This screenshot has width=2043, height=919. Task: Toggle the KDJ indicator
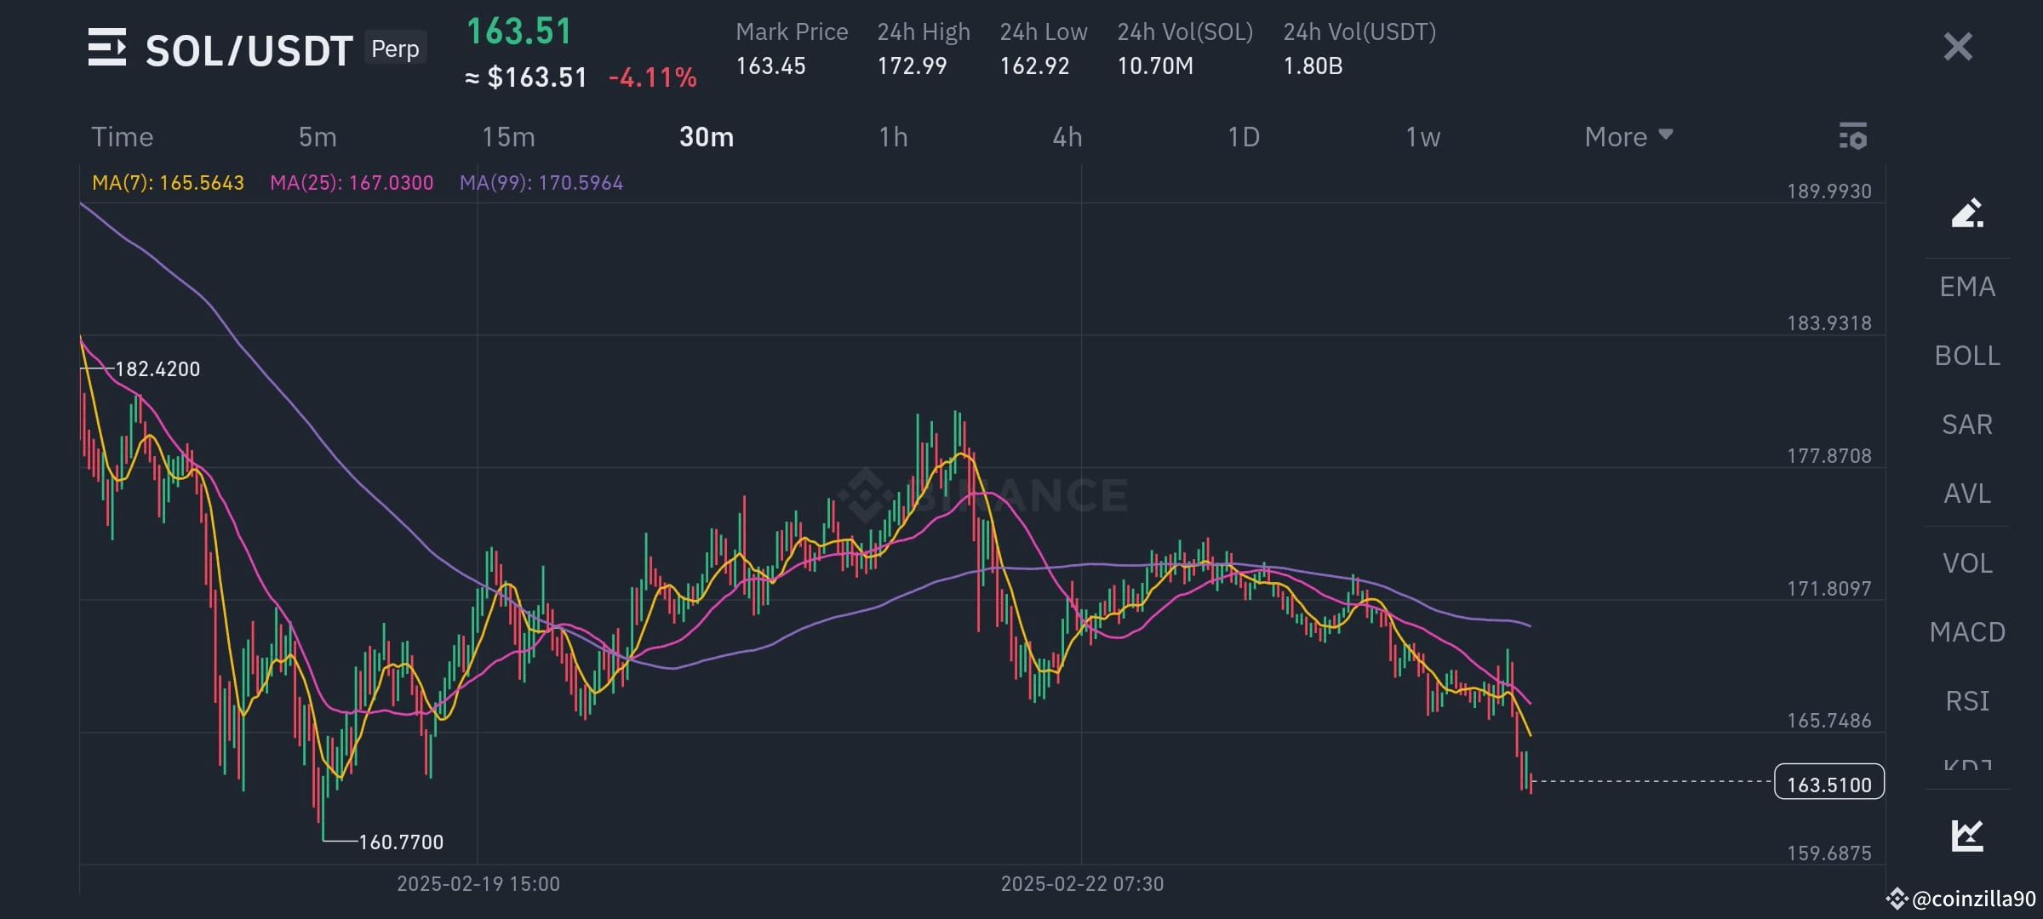(1967, 764)
